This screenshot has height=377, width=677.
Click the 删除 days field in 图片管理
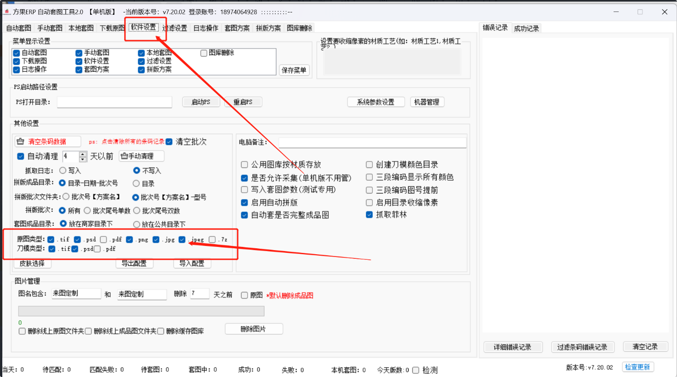[200, 294]
